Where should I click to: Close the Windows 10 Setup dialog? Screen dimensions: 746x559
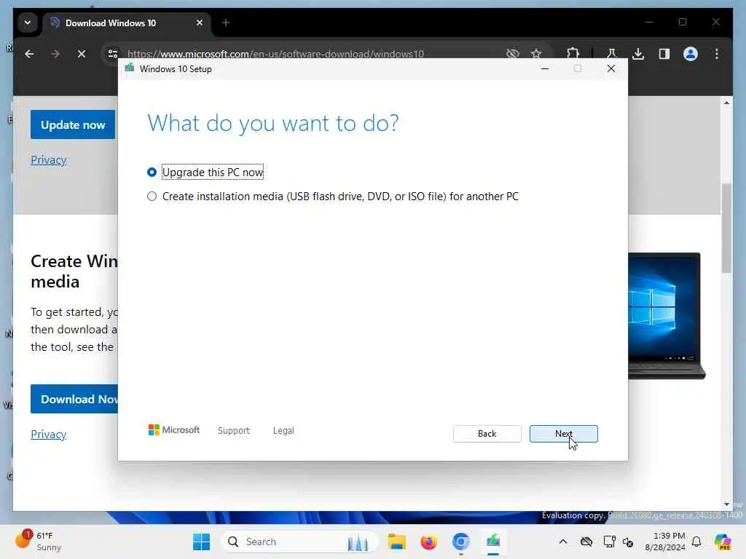click(611, 69)
